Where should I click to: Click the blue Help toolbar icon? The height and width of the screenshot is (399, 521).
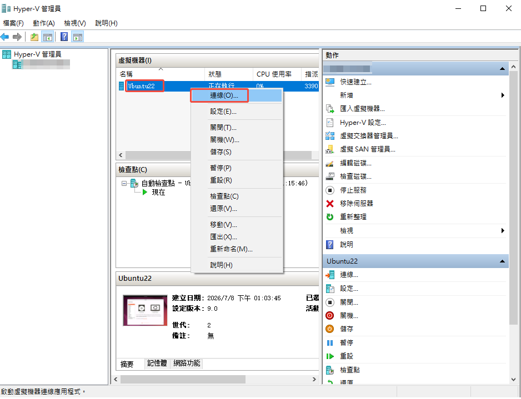tap(64, 37)
